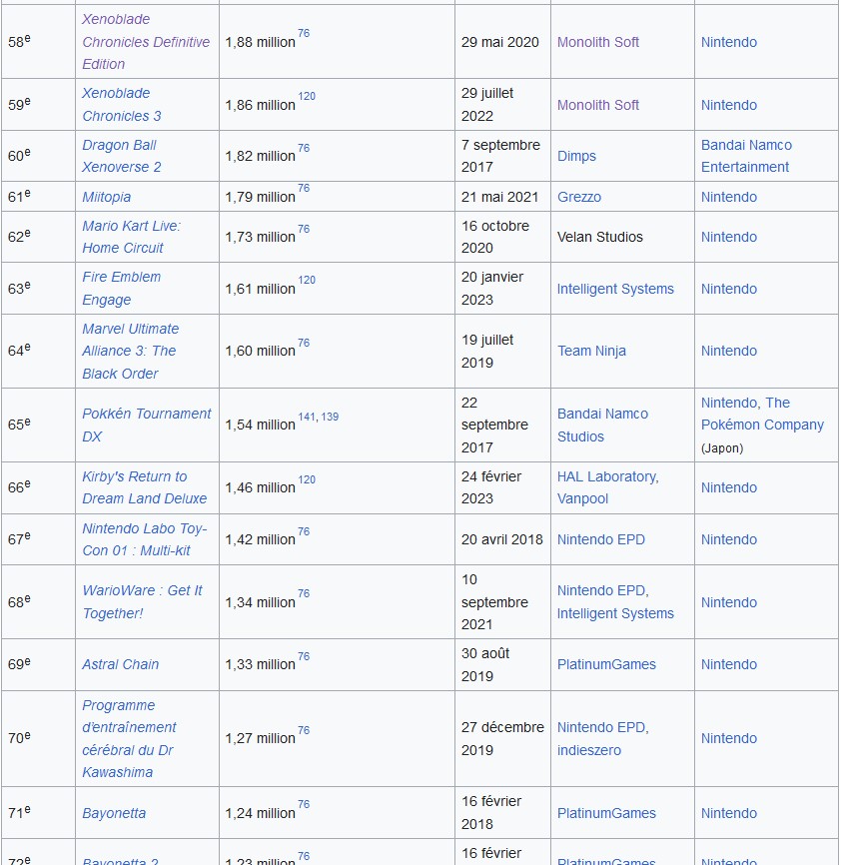This screenshot has width=844, height=865.
Task: Open the Miitopia game link
Action: 107,197
